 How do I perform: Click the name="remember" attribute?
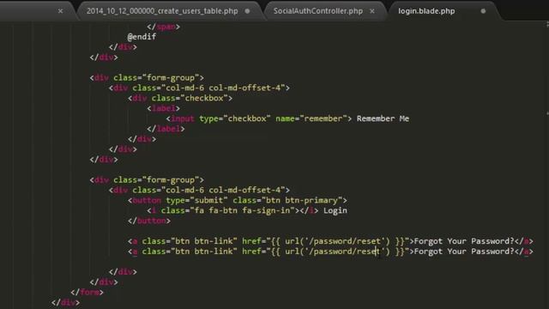pos(311,118)
